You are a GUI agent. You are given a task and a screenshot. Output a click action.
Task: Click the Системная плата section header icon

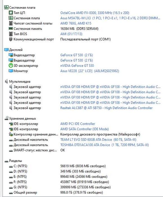6,7
